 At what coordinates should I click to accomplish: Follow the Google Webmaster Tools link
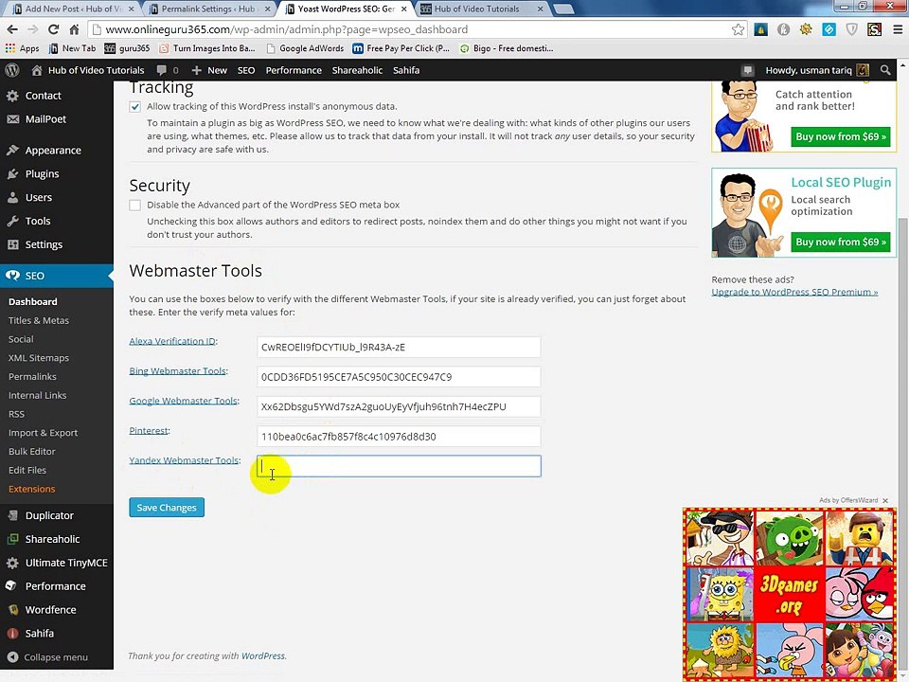pos(183,401)
